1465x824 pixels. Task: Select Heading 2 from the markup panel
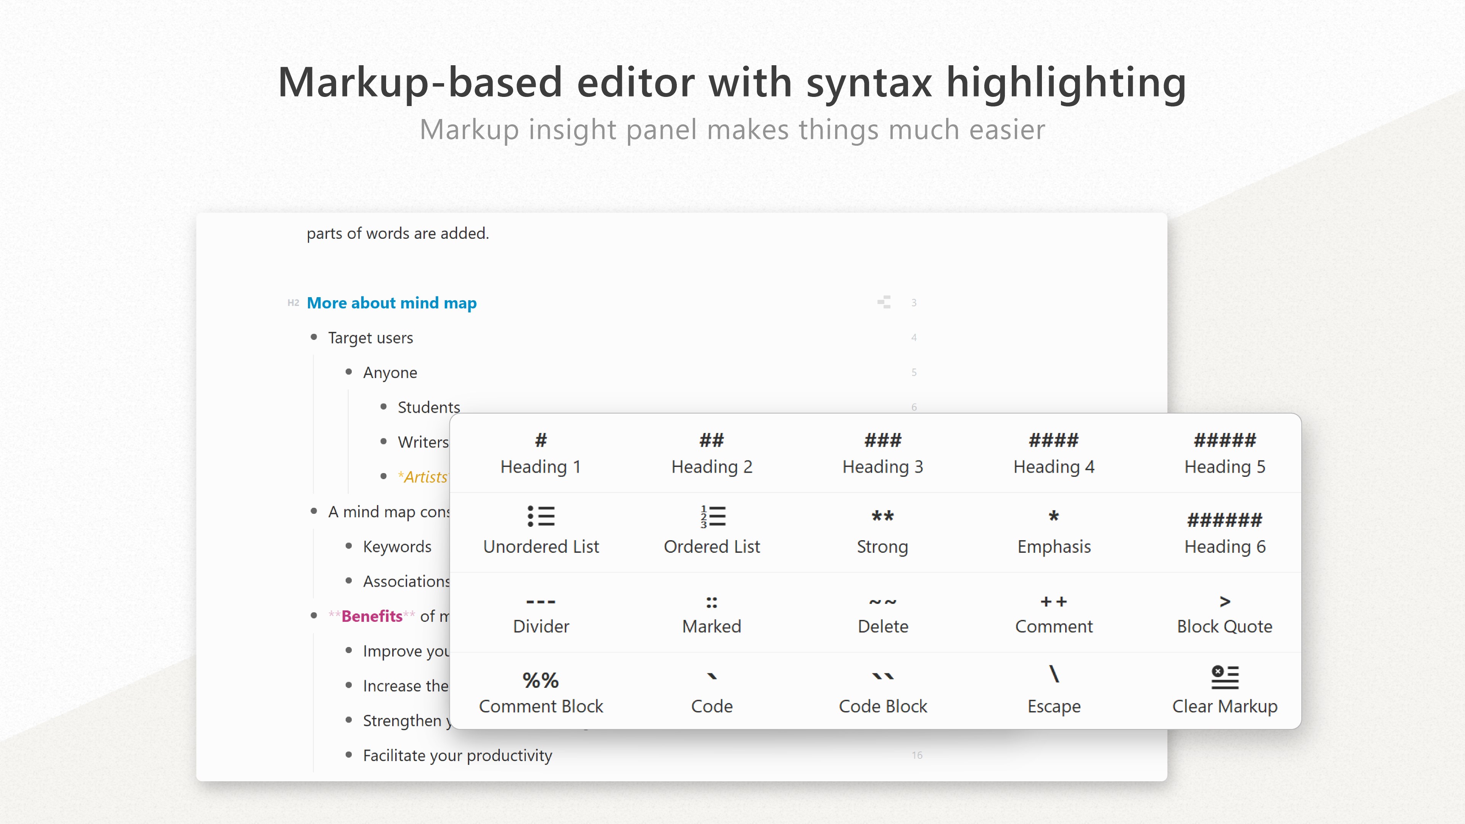[x=712, y=453]
